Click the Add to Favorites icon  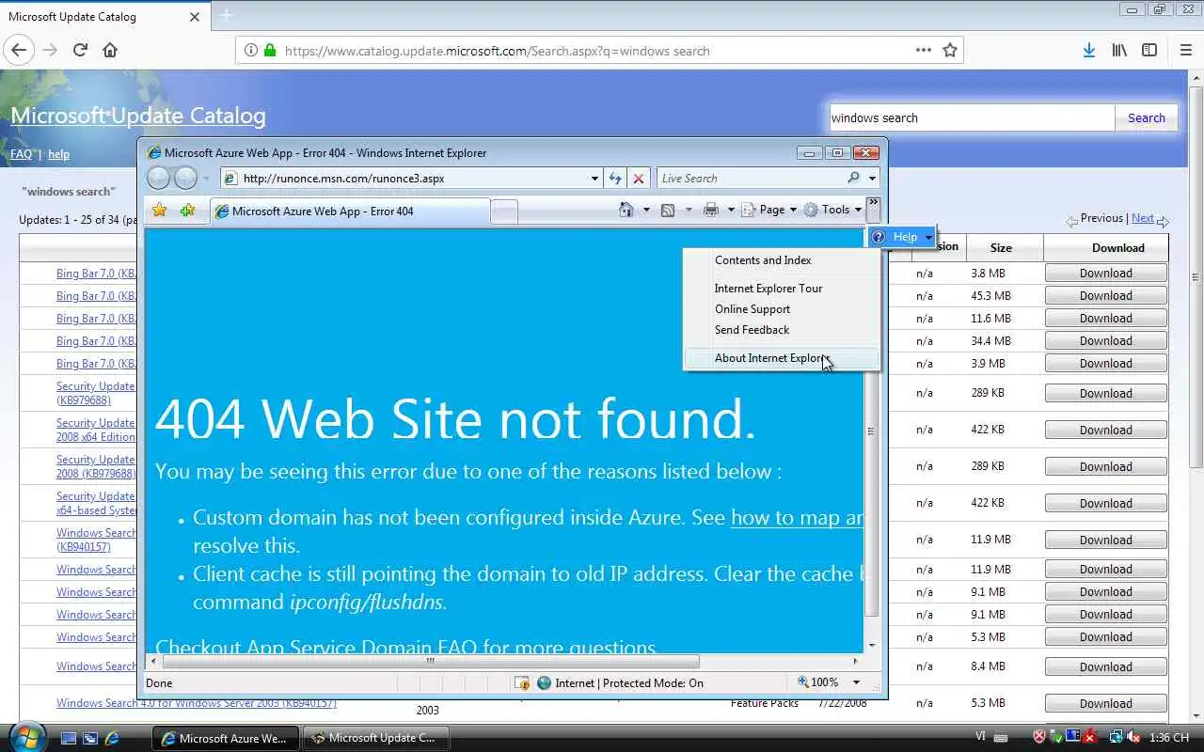(x=187, y=211)
